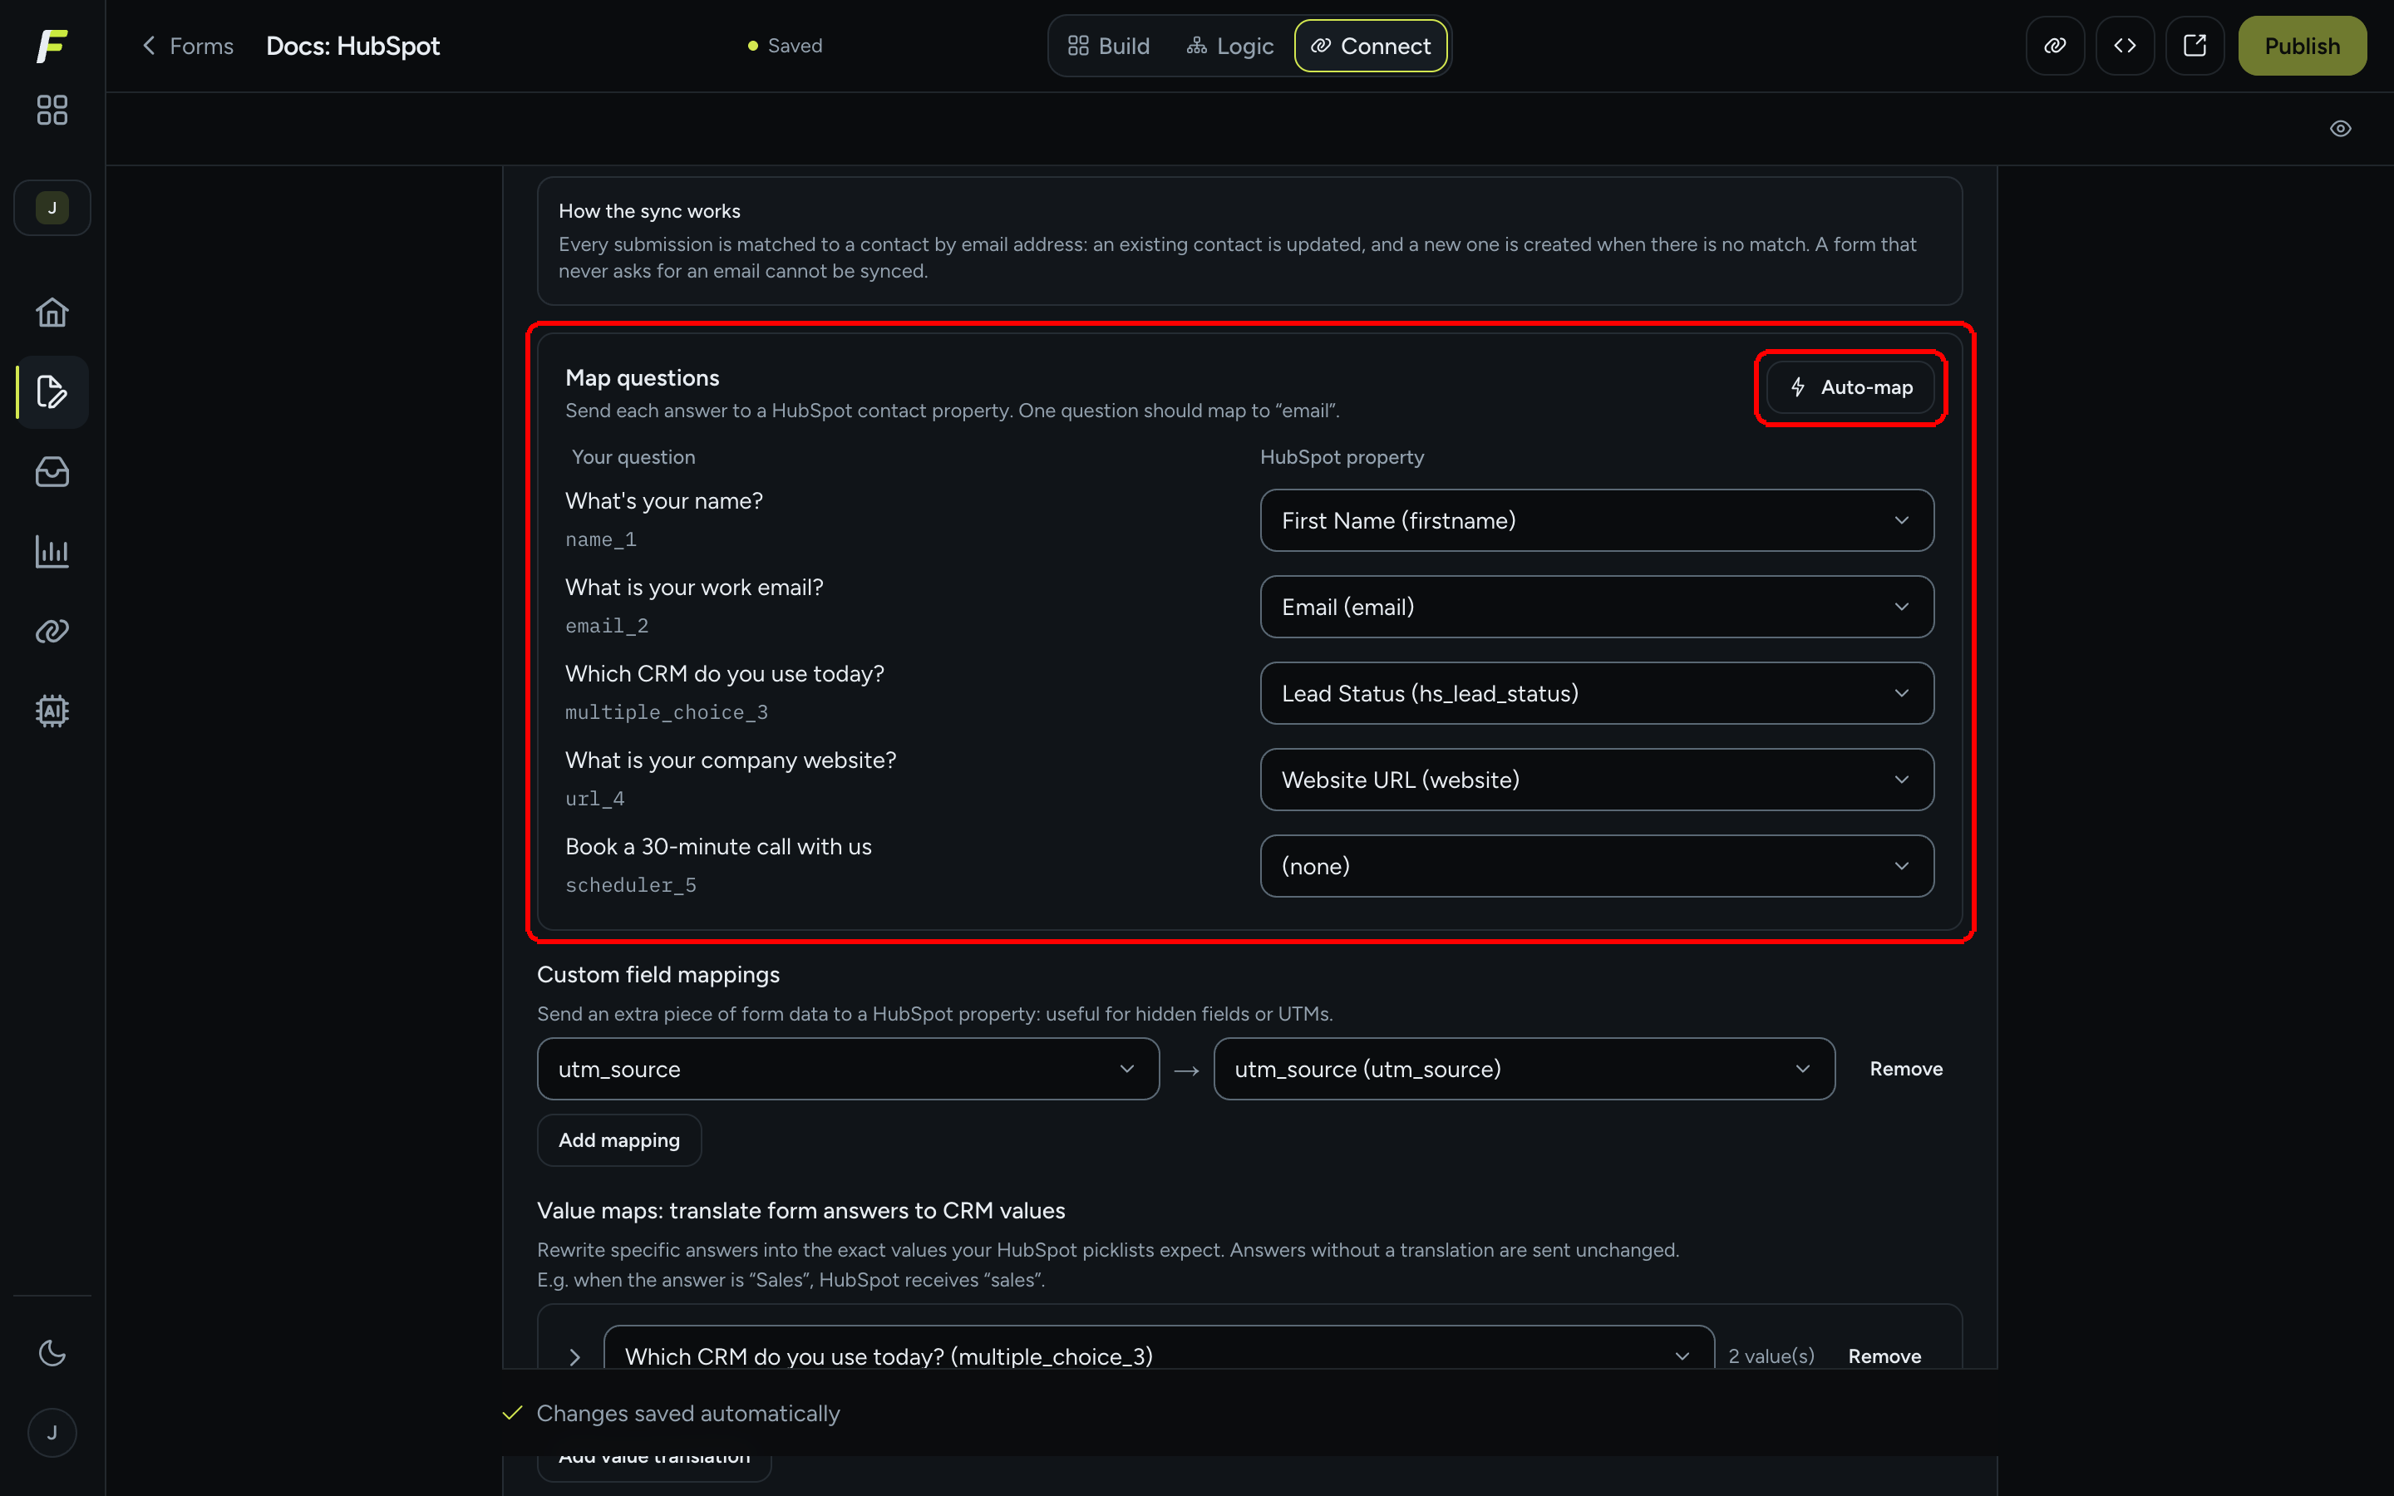
Task: Open the First Name (firstname) dropdown
Action: pyautogui.click(x=1596, y=520)
